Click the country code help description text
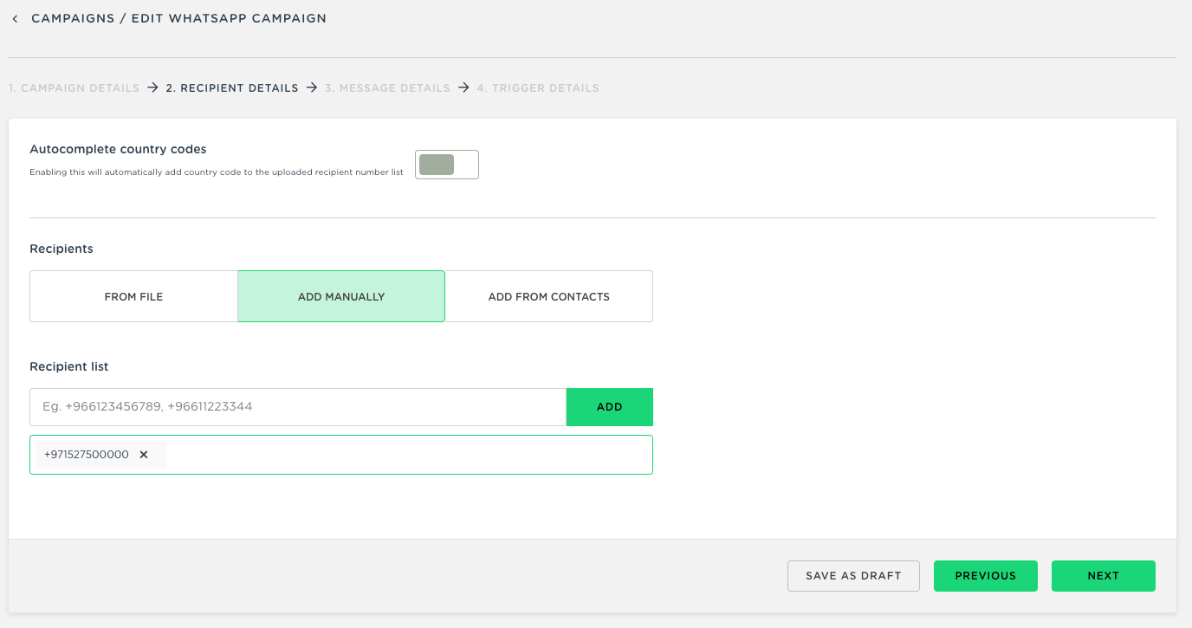 tap(217, 172)
